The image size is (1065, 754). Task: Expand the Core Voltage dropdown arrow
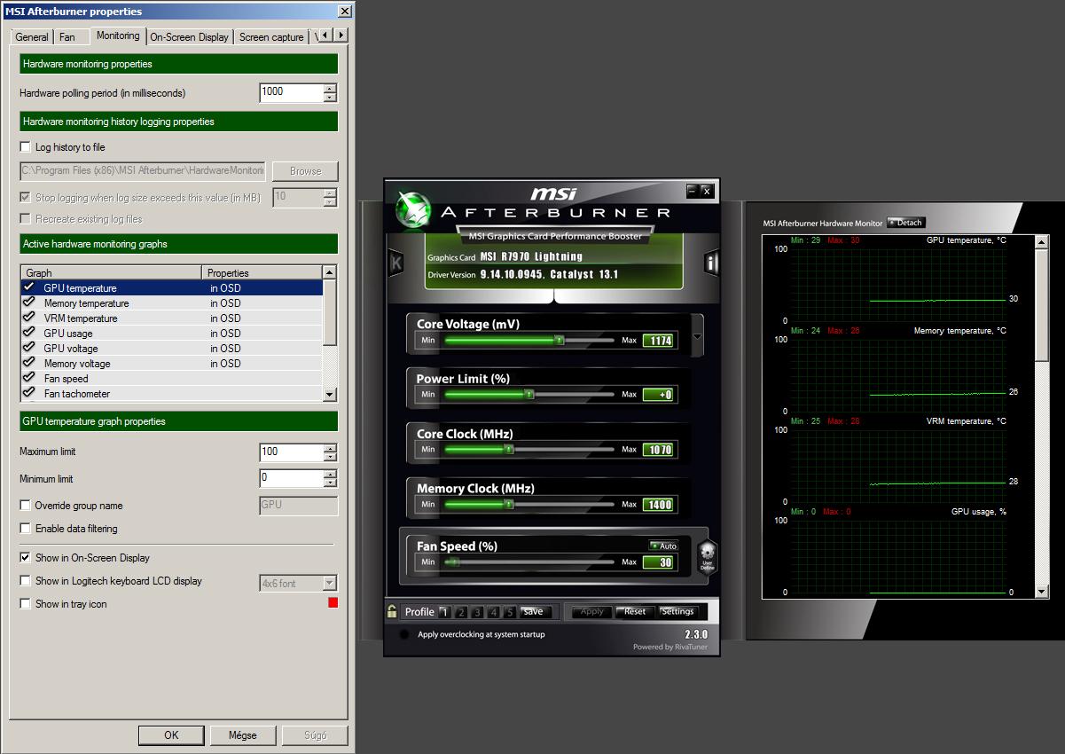(697, 337)
